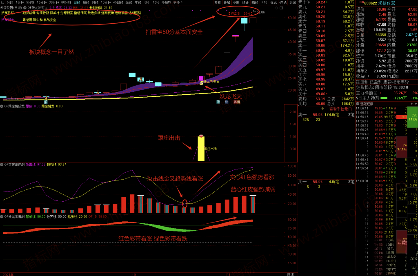This screenshot has width=418, height=276.
Task: Toggle 复权 price adjustment
Action: point(218,2)
